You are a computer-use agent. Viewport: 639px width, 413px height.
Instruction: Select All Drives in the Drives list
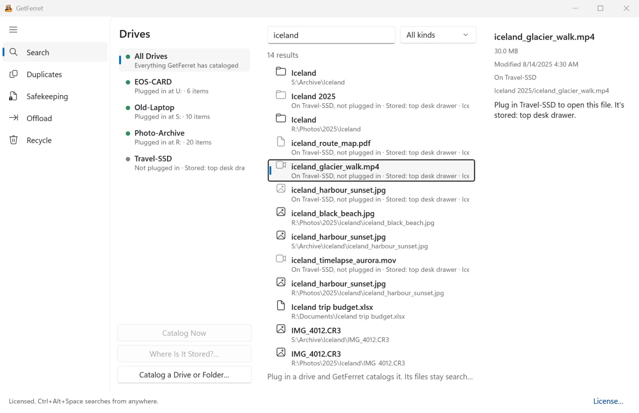[184, 60]
